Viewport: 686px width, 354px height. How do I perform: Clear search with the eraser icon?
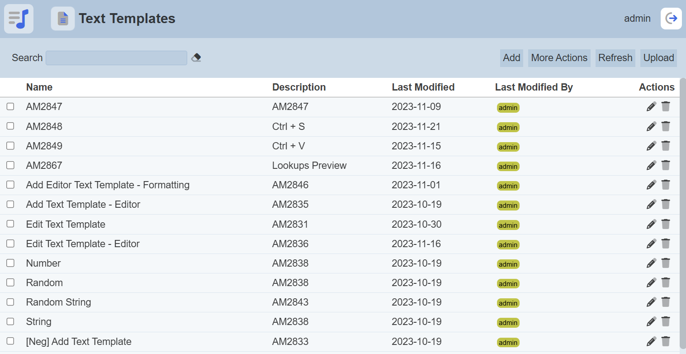pyautogui.click(x=196, y=58)
